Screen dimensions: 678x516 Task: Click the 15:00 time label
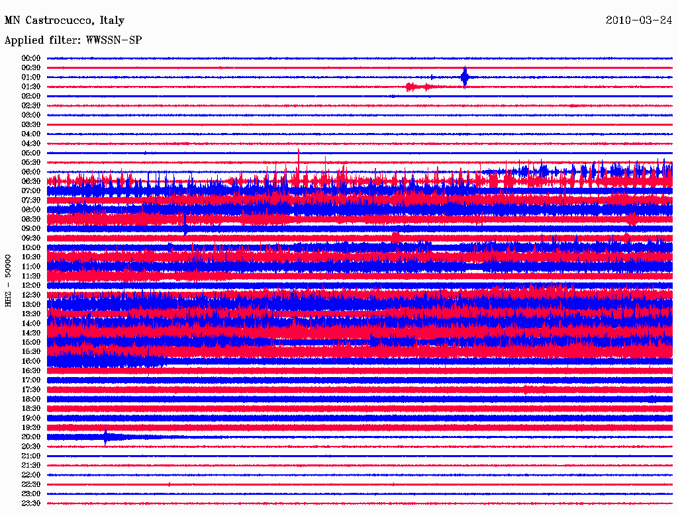click(x=31, y=342)
